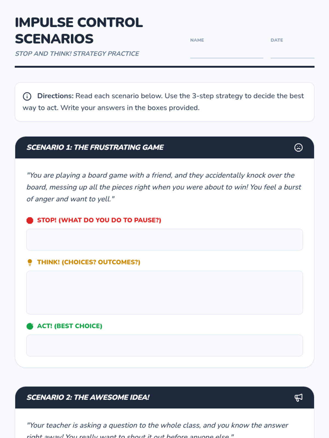The image size is (329, 438).
Task: Click the Directions instruction box
Action: point(164,102)
